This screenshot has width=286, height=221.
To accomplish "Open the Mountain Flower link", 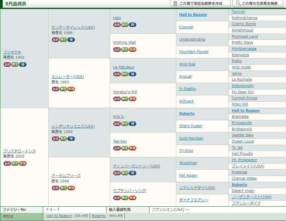I will click(194, 52).
